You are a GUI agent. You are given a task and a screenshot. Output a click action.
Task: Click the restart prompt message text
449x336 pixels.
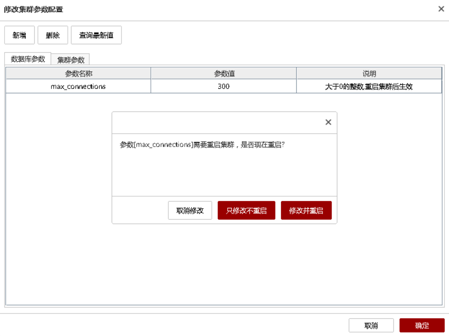tap(202, 145)
